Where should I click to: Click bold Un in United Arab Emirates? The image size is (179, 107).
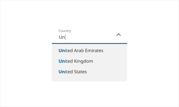coord(62,50)
